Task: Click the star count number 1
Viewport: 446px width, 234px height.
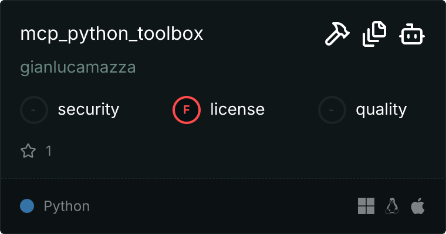Action: click(x=49, y=151)
